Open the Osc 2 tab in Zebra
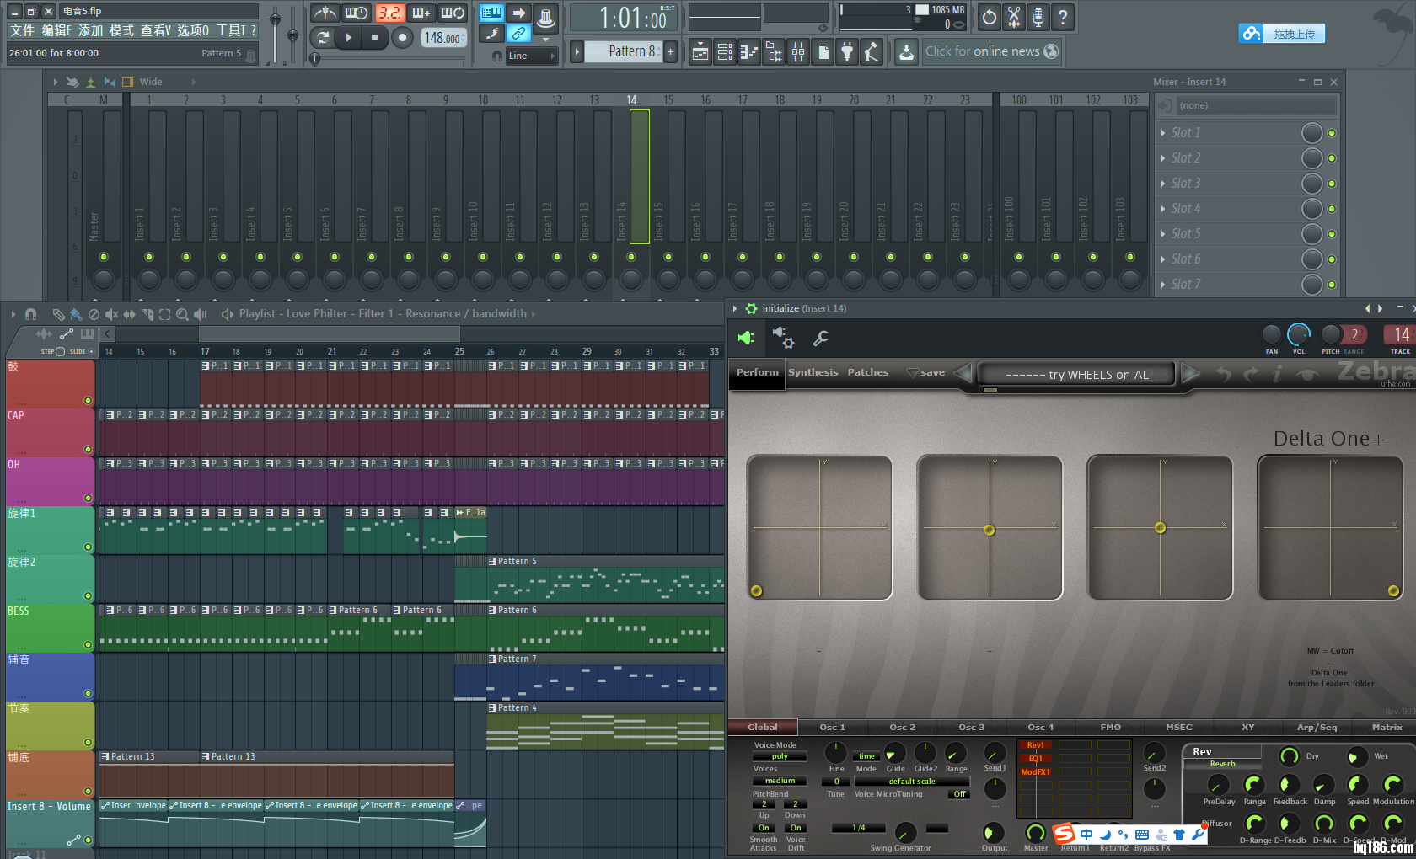The image size is (1416, 859). [902, 727]
